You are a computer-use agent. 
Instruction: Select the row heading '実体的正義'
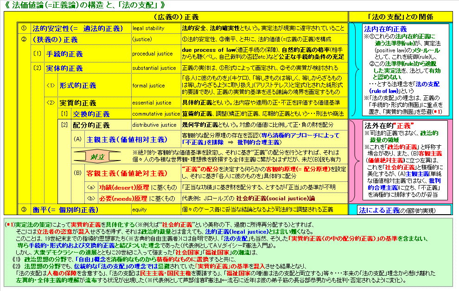click(64, 68)
